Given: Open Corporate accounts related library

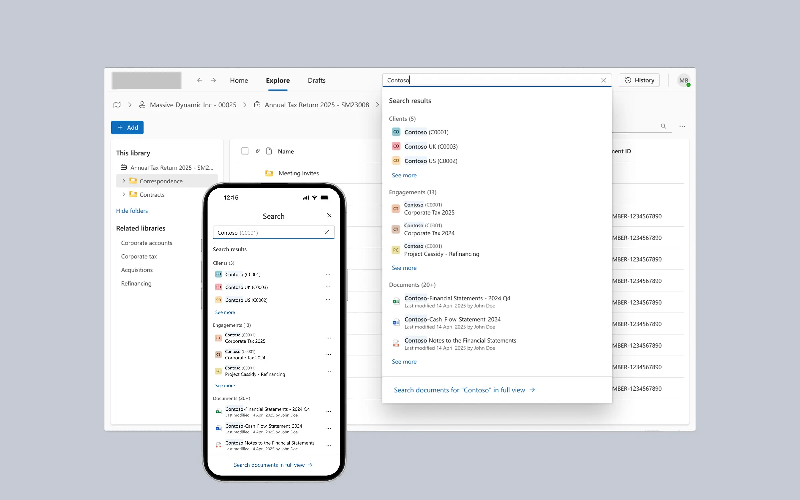Looking at the screenshot, I should coord(146,243).
